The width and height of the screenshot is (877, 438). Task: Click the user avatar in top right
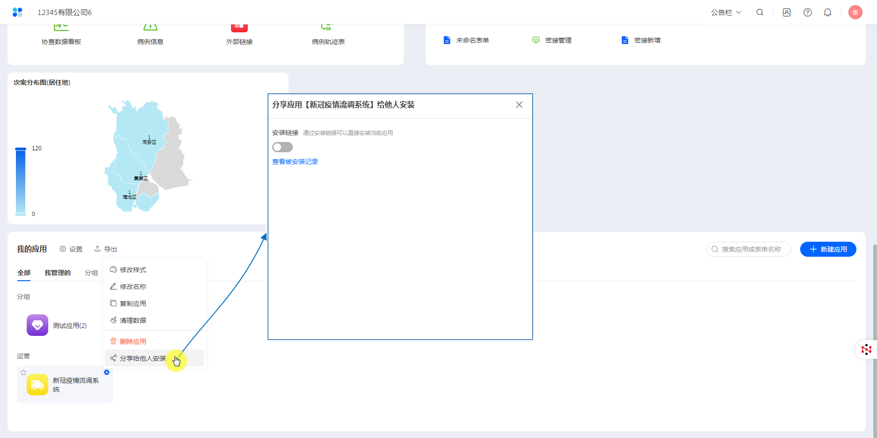[855, 13]
